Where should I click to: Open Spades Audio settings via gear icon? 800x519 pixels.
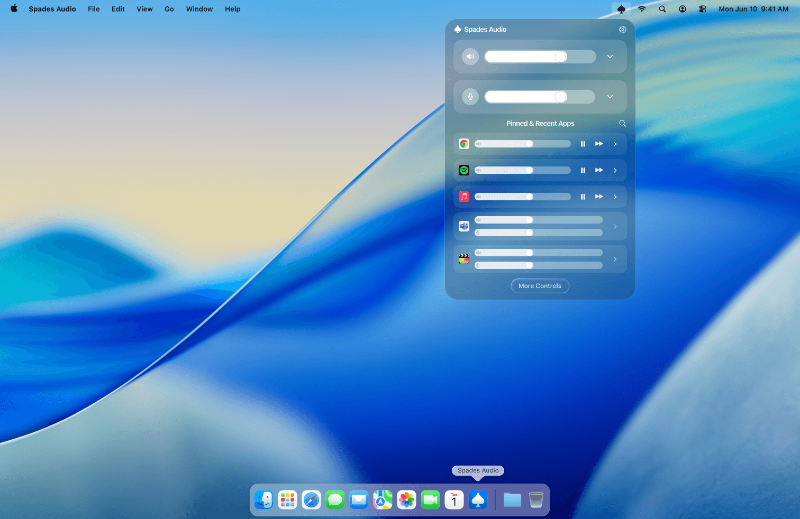pyautogui.click(x=622, y=30)
